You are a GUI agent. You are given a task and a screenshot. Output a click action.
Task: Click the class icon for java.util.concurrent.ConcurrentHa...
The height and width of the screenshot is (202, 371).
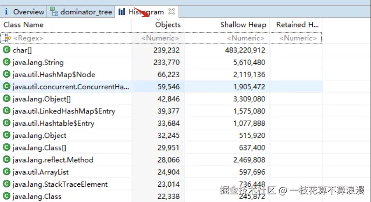pos(7,86)
